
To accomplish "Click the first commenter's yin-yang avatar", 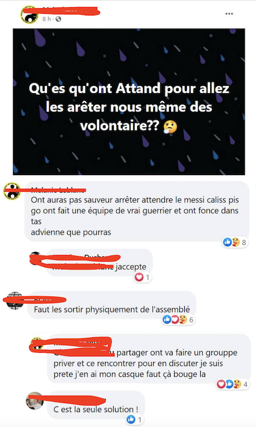I will pos(12,190).
